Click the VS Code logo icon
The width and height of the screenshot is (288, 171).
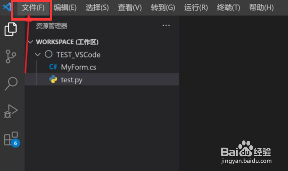tap(7, 7)
